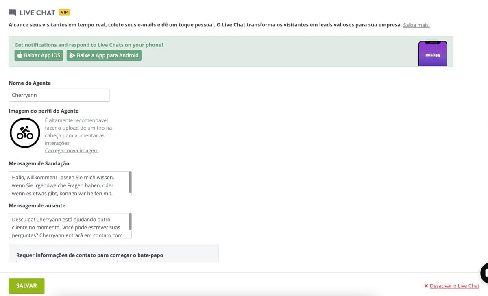The height and width of the screenshot is (296, 488).
Task: Select the Mensagem de Saudação text area
Action: 67,184
